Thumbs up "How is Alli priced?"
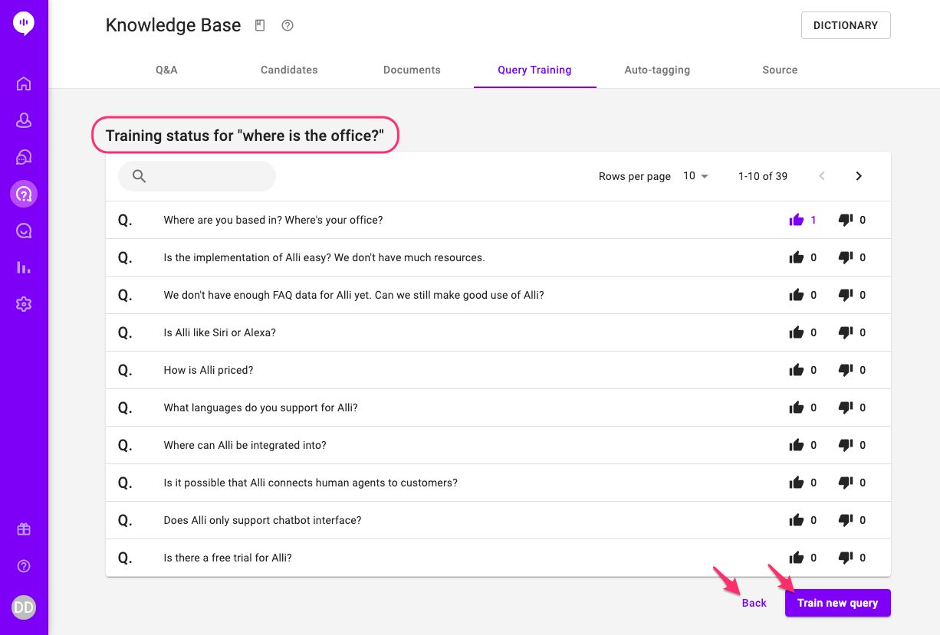Image resolution: width=940 pixels, height=635 pixels. [x=797, y=370]
